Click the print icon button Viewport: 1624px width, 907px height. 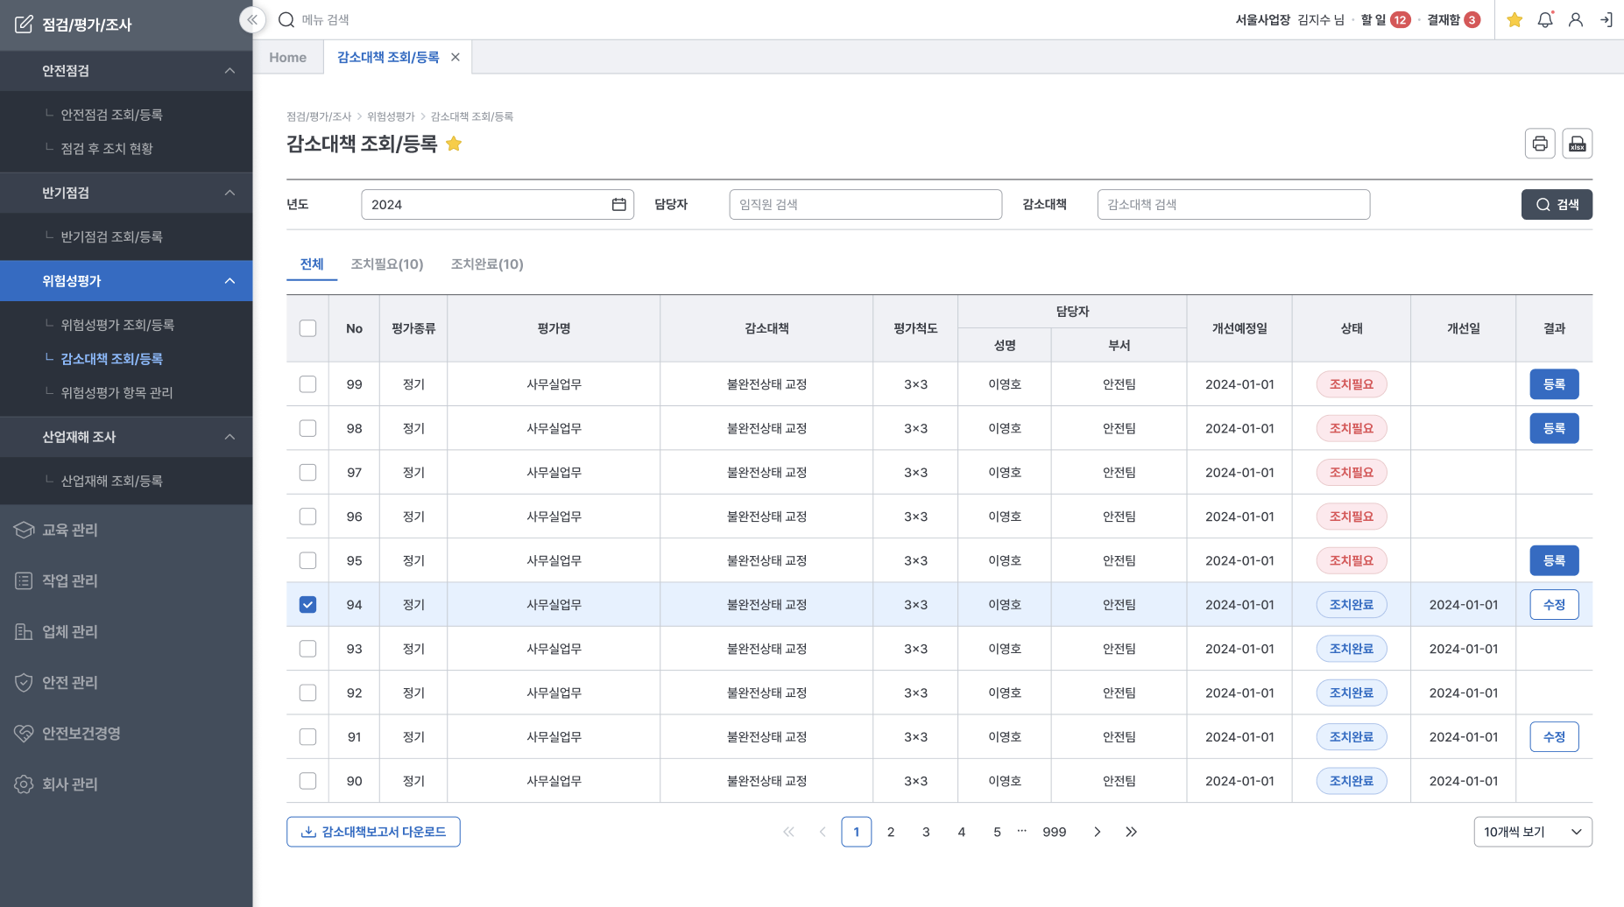point(1539,144)
